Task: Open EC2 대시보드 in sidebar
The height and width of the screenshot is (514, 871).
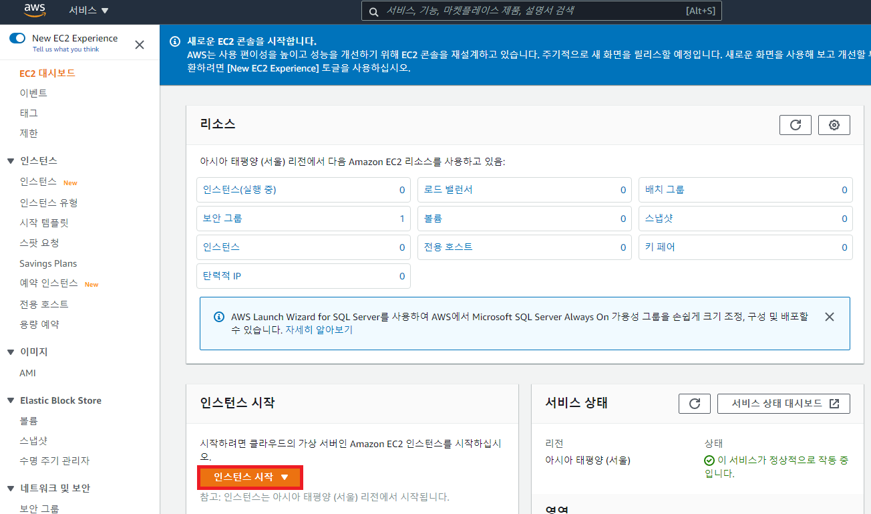Action: (x=47, y=73)
